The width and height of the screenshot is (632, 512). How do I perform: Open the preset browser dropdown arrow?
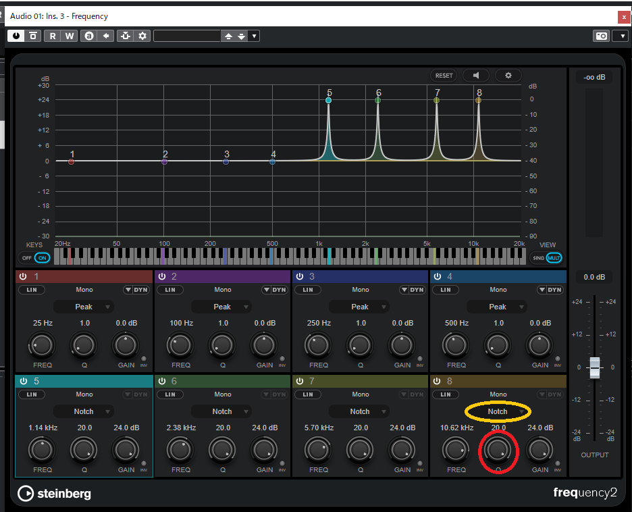(x=254, y=36)
